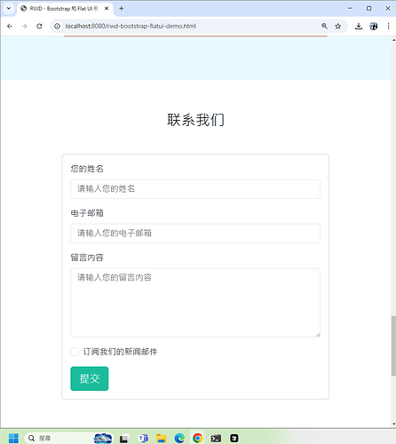The image size is (396, 444).
Task: Focus the 请输入您的姓名 name field
Action: [195, 189]
